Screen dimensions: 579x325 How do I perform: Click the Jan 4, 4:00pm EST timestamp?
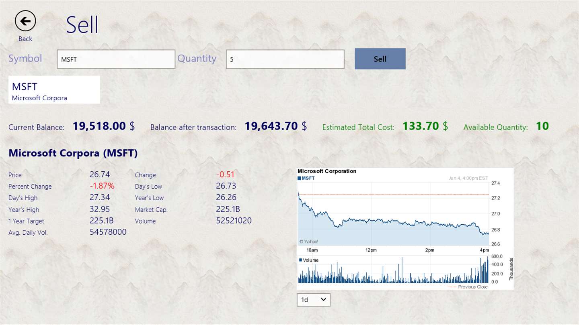(x=468, y=178)
